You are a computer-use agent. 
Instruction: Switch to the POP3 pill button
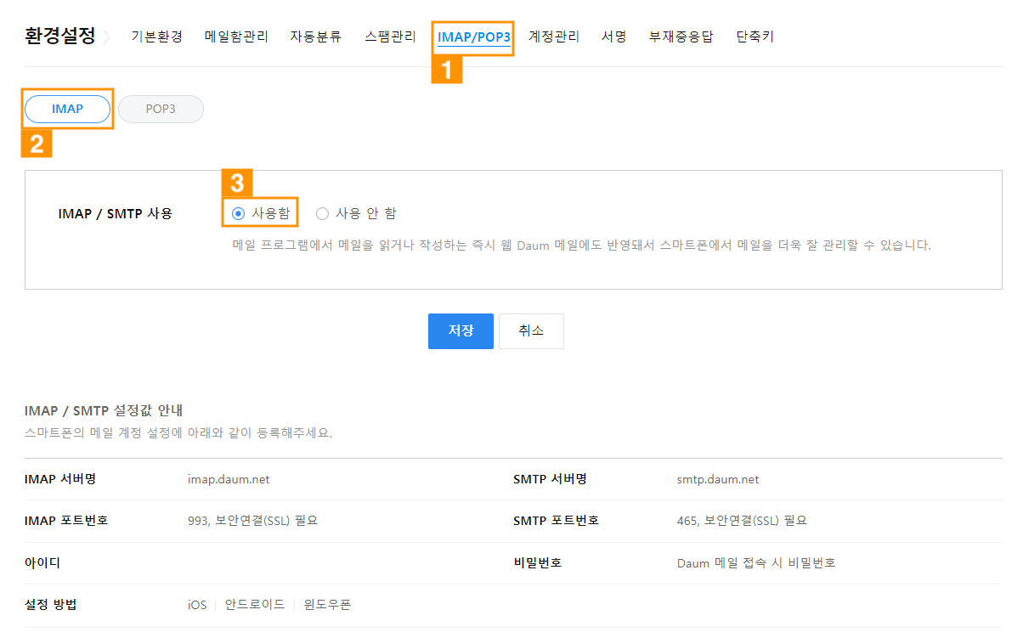click(161, 110)
